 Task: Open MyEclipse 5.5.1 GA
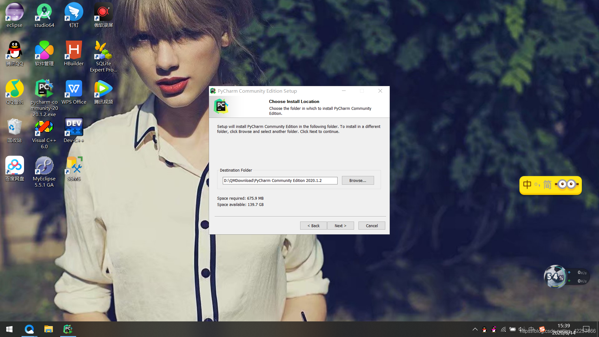44,171
